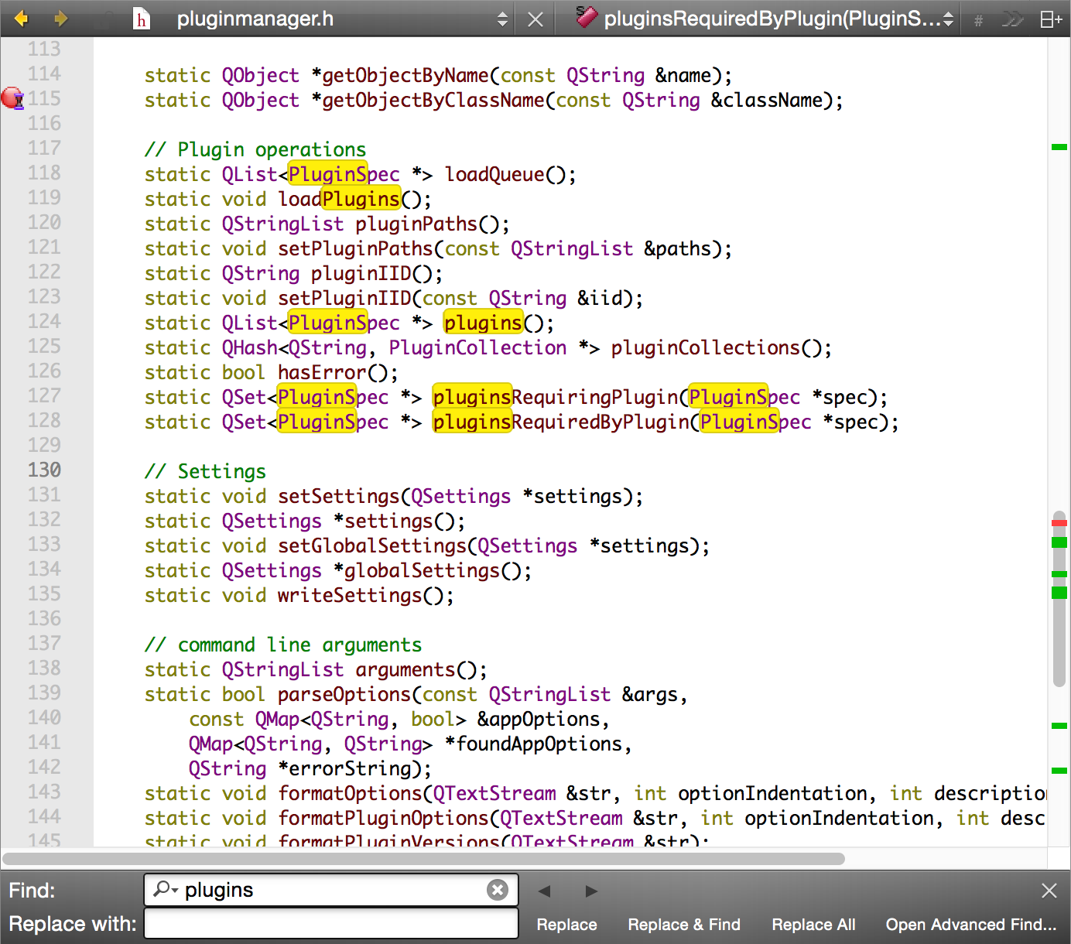Screen dimensions: 1071x944
Task: Close the Find and Replace bar
Action: 1049,891
